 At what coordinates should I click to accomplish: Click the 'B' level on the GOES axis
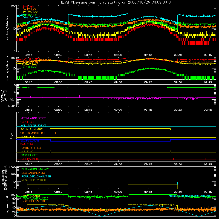pos(15,85)
